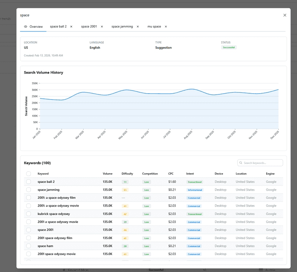Remove the "space jamming" tab
The height and width of the screenshot is (272, 297).
(137, 27)
